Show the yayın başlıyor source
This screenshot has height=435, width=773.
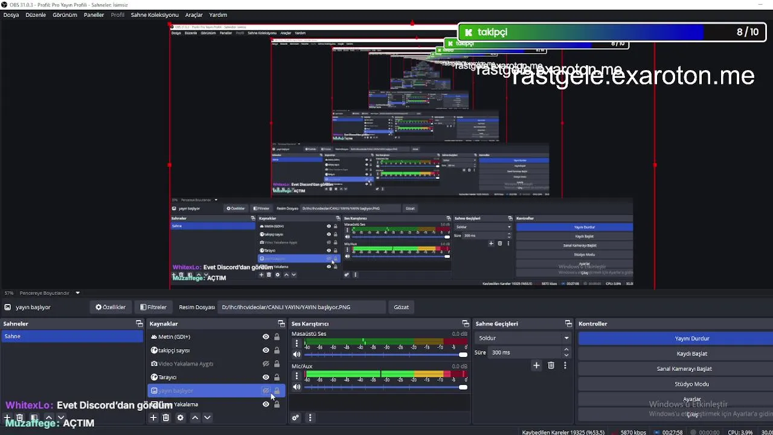[266, 391]
